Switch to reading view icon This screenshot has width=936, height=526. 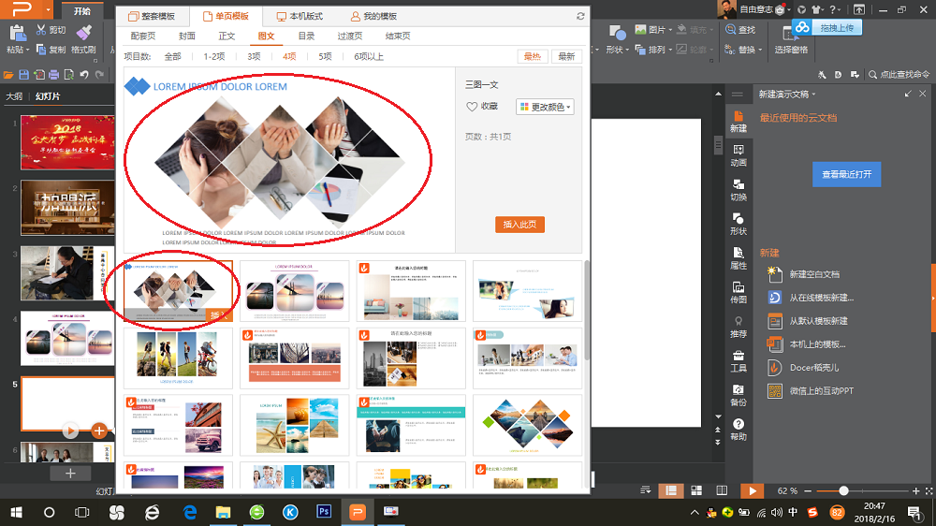tap(722, 490)
